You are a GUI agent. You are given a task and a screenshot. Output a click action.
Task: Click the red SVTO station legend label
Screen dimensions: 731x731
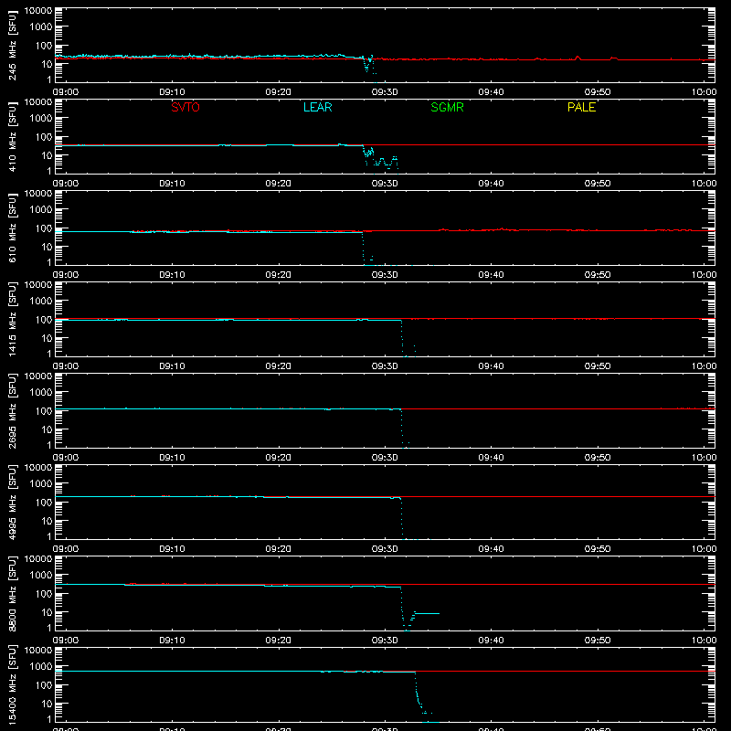click(185, 107)
